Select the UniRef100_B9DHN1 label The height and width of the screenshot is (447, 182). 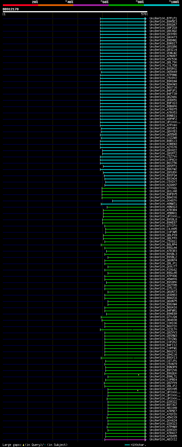163,40
